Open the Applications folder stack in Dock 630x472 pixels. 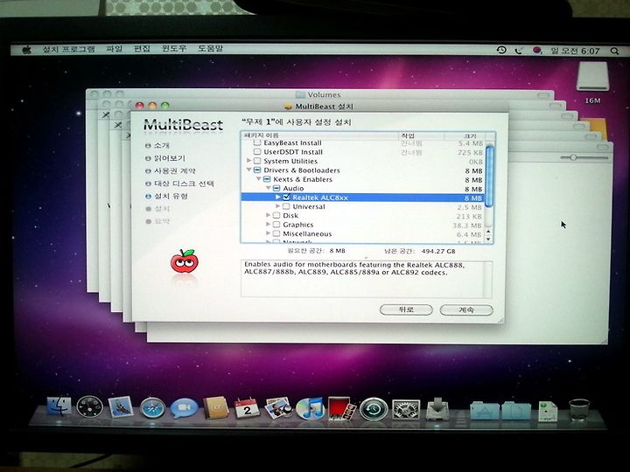[485, 411]
